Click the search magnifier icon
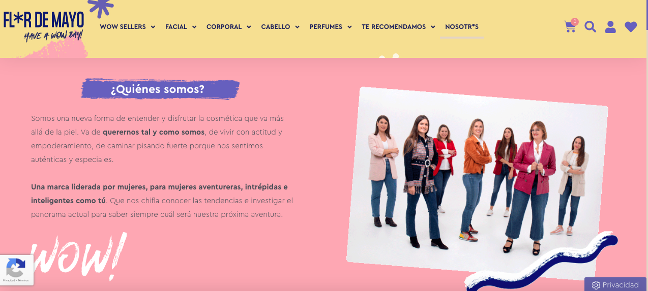Screen dimensions: 648x291 coord(590,27)
